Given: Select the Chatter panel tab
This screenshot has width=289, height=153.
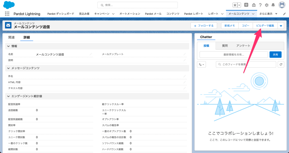Looking at the screenshot, I should 206,37.
